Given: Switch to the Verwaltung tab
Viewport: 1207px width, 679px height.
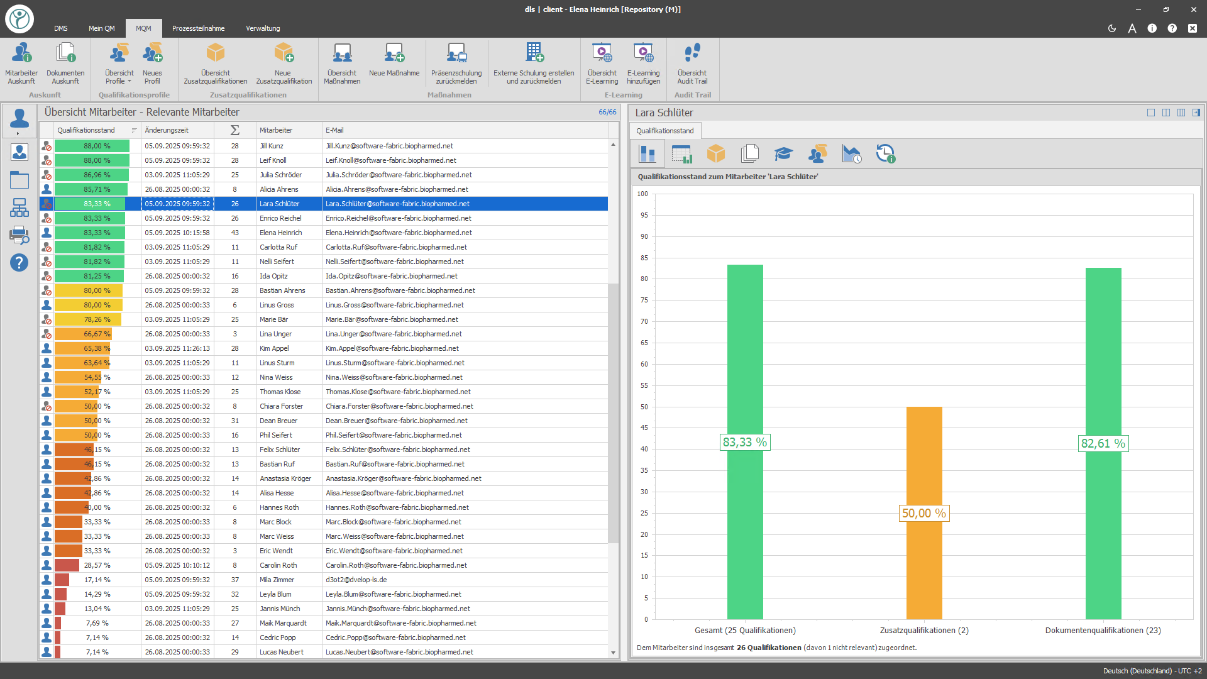Looking at the screenshot, I should coord(263,28).
